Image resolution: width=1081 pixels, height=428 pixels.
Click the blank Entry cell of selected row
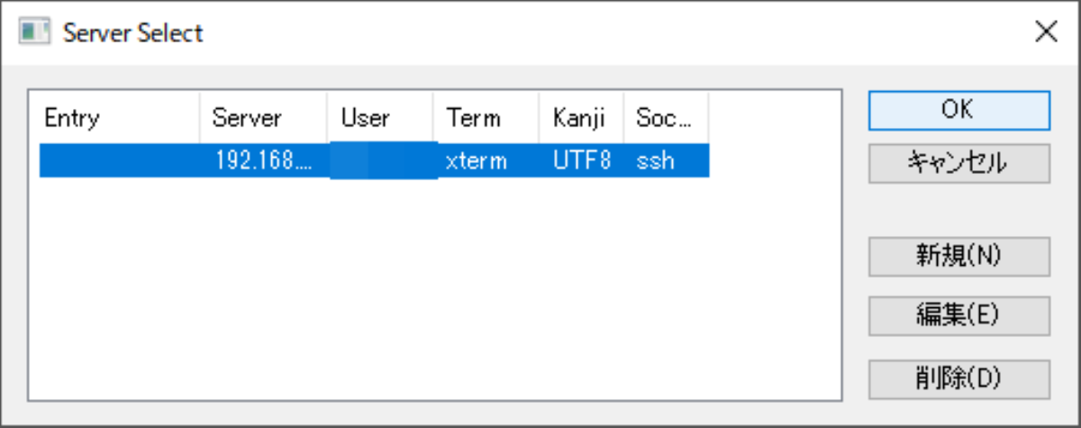click(120, 161)
